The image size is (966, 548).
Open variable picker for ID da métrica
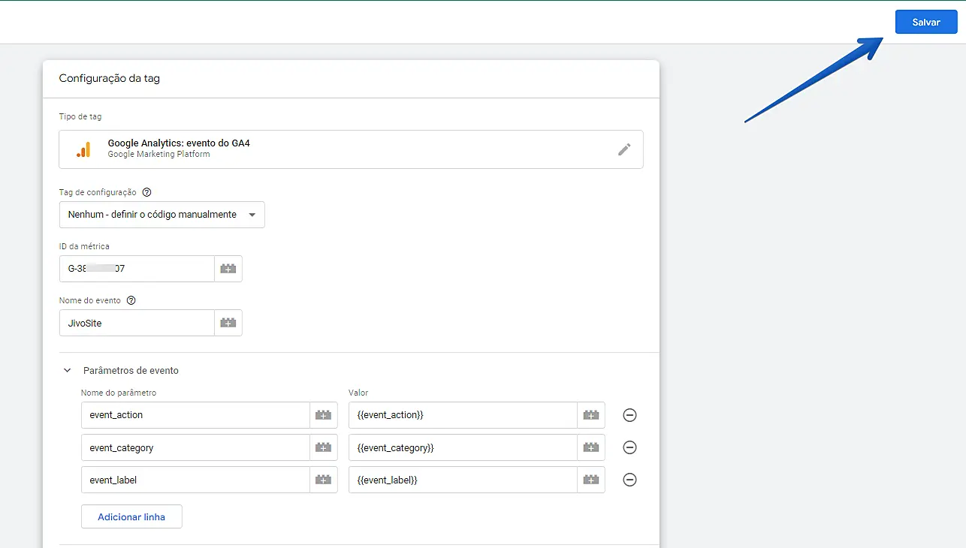click(x=228, y=269)
